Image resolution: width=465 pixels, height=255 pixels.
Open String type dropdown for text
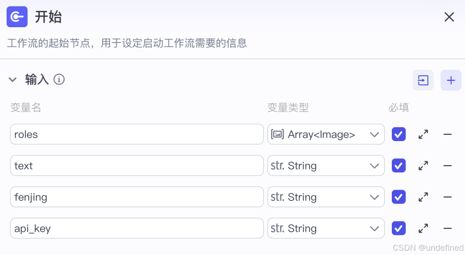tap(326, 166)
